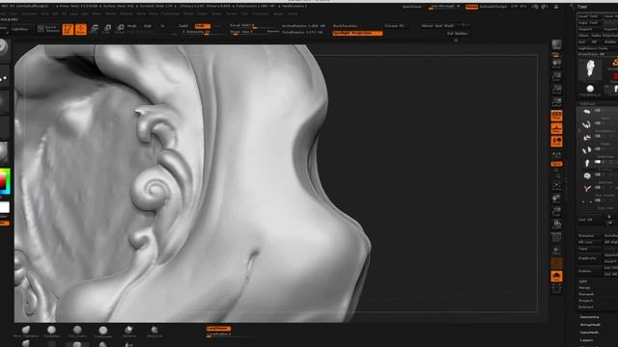Click the Transp transparency icon
618x347 pixels.
(556, 251)
